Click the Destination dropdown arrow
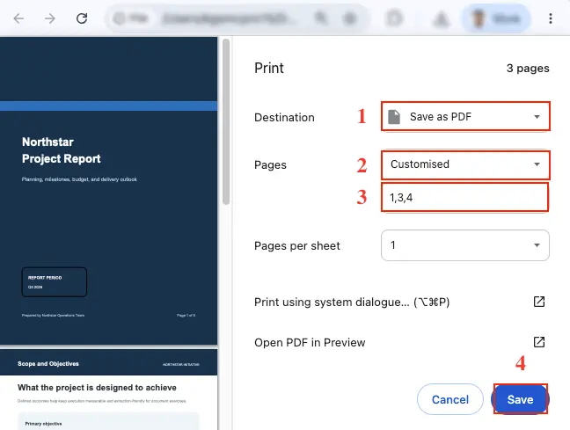Image resolution: width=570 pixels, height=430 pixels. (537, 117)
